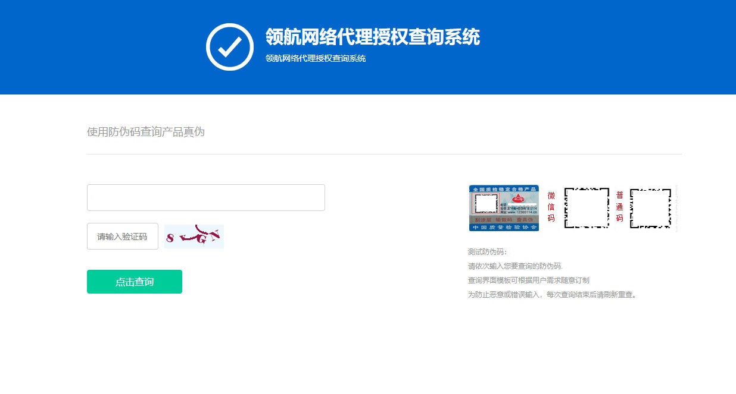Click the 全国质检稳定合格产品 label header
736x394 pixels.
tap(505, 188)
